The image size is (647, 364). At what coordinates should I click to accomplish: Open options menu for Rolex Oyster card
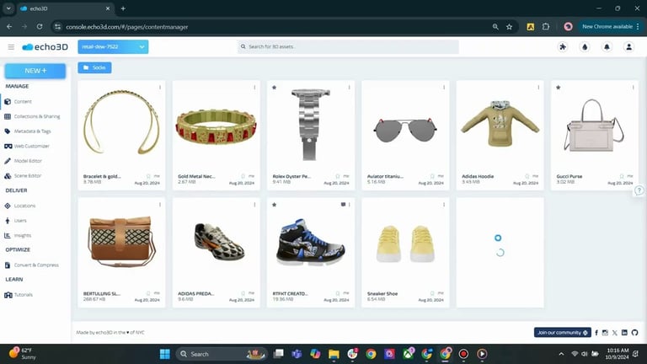pos(349,88)
